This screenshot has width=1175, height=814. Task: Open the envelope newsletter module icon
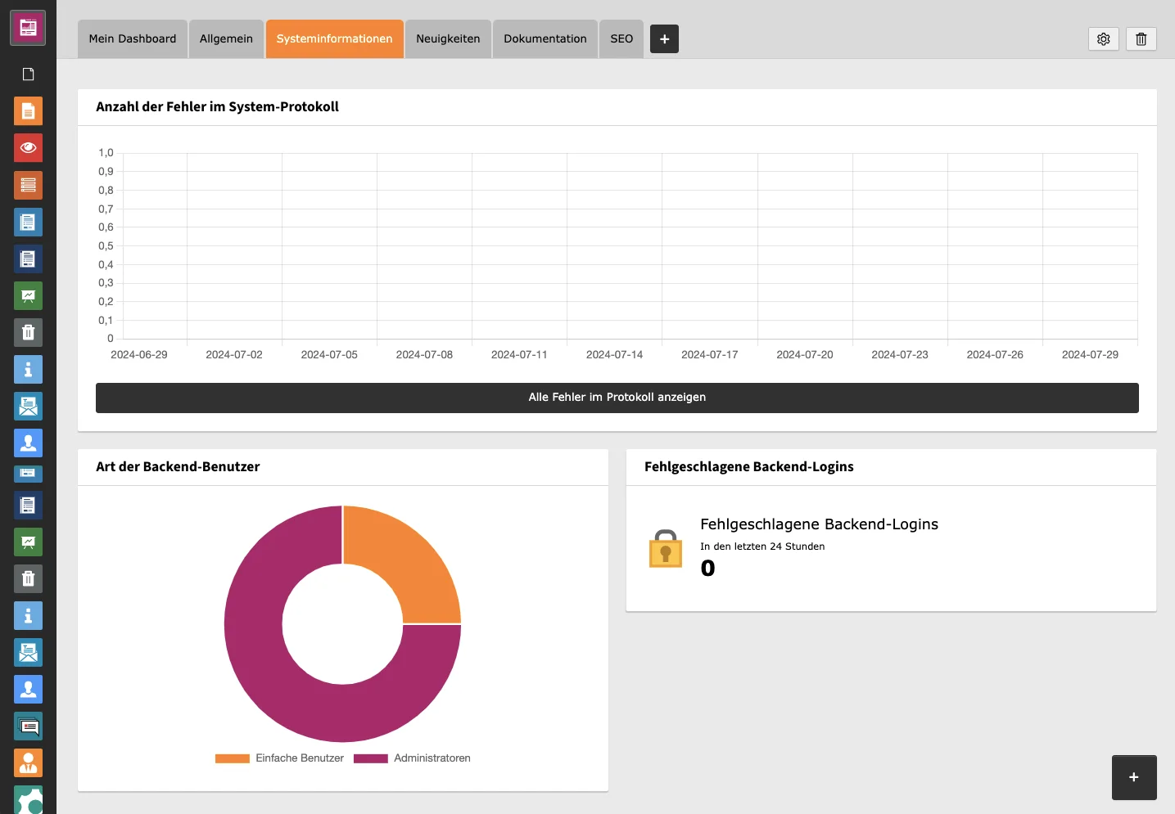tap(28, 407)
